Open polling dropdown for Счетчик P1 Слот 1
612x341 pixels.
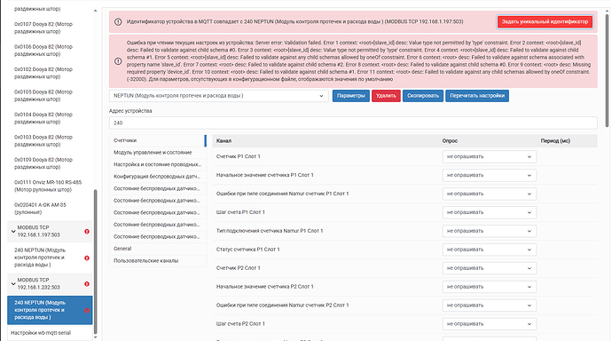coord(489,156)
